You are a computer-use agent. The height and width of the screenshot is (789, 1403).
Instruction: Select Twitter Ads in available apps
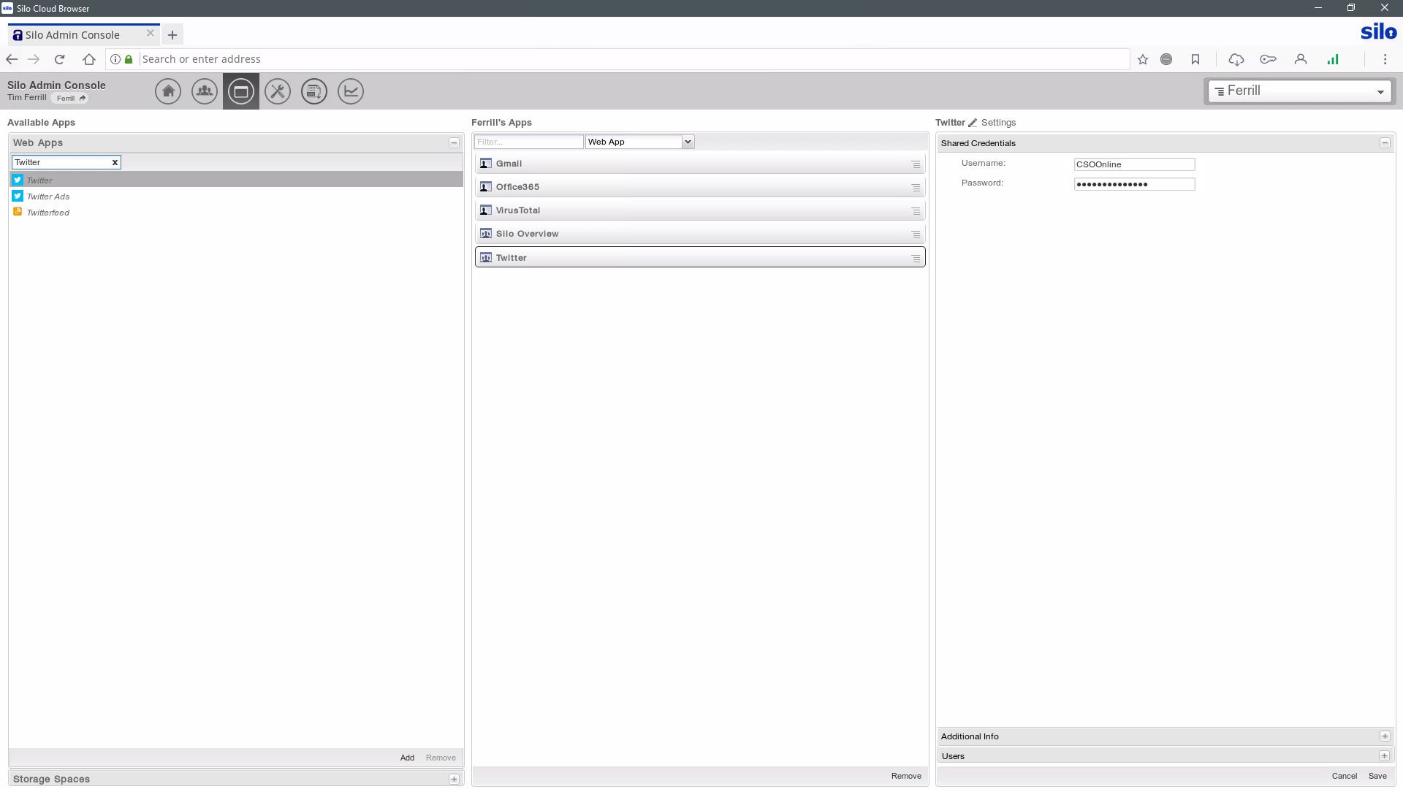pyautogui.click(x=237, y=196)
